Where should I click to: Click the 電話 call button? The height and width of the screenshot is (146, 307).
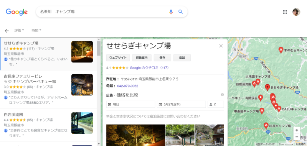pos(182,58)
